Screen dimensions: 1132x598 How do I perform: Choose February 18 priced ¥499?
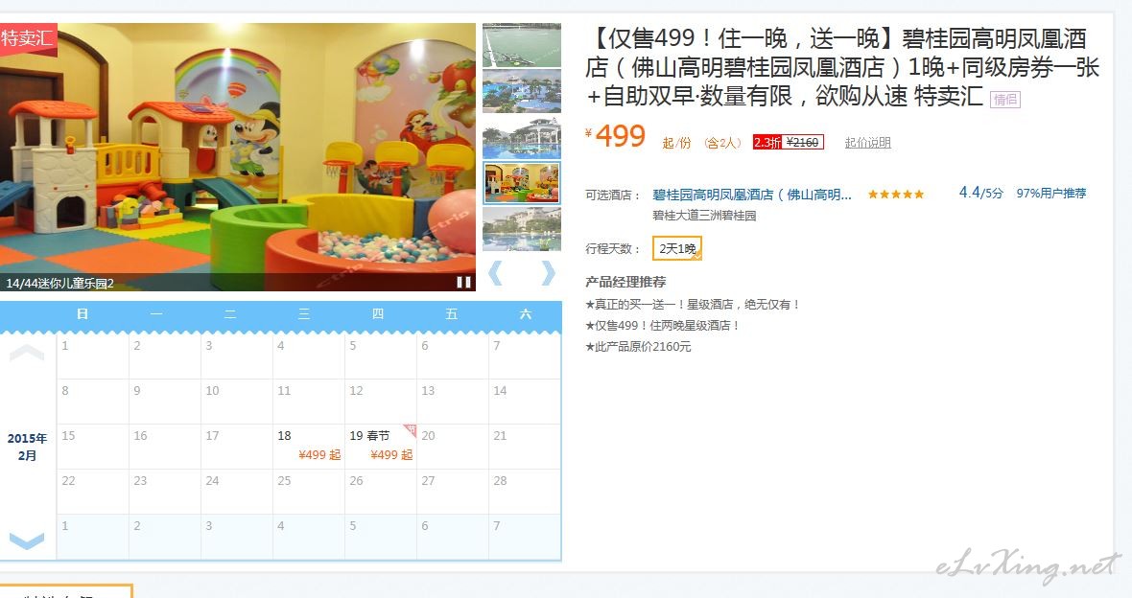(308, 446)
